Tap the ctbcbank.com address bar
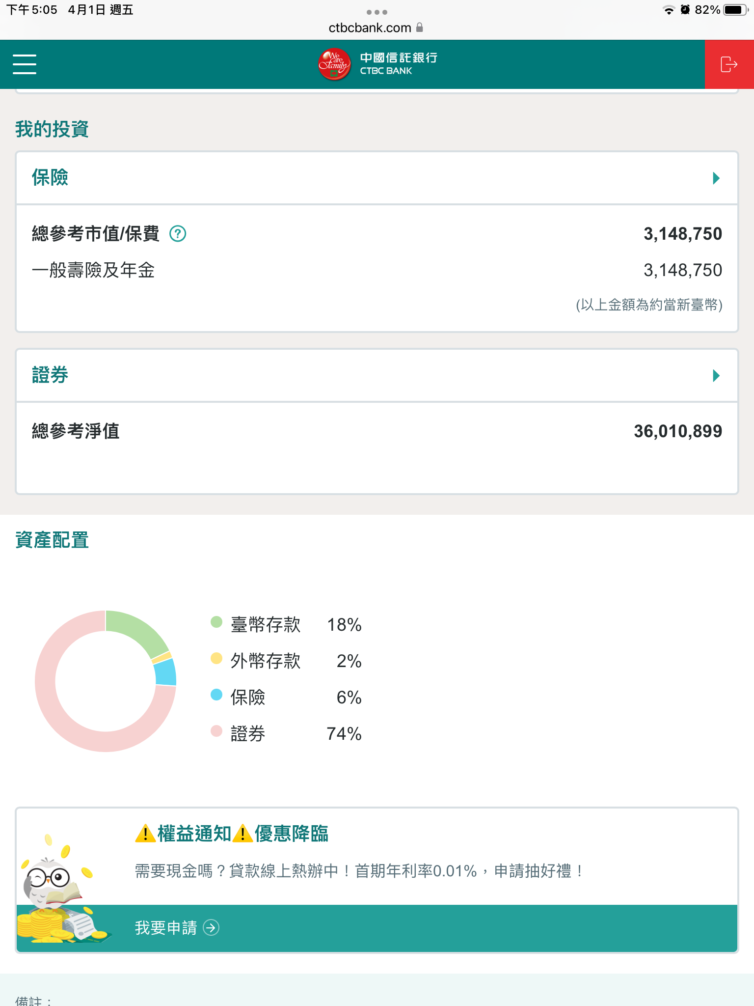This screenshot has height=1006, width=754. coord(370,28)
